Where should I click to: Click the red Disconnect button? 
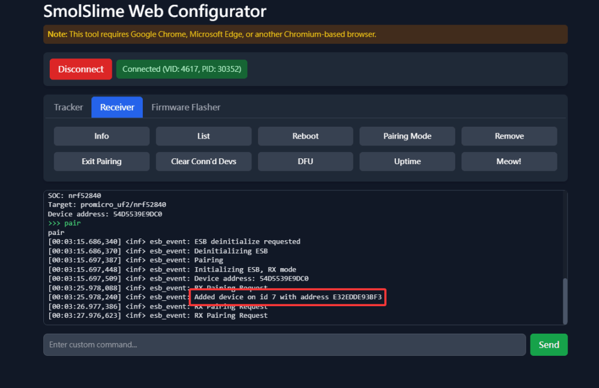81,69
